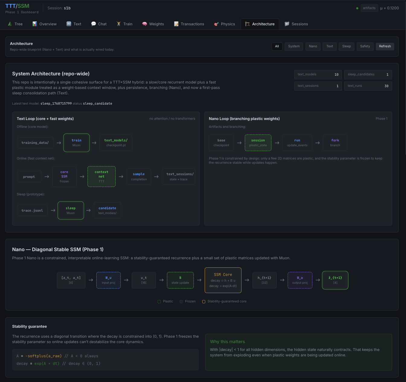Click the artifacts status button
The height and width of the screenshot is (382, 406).
[369, 8]
